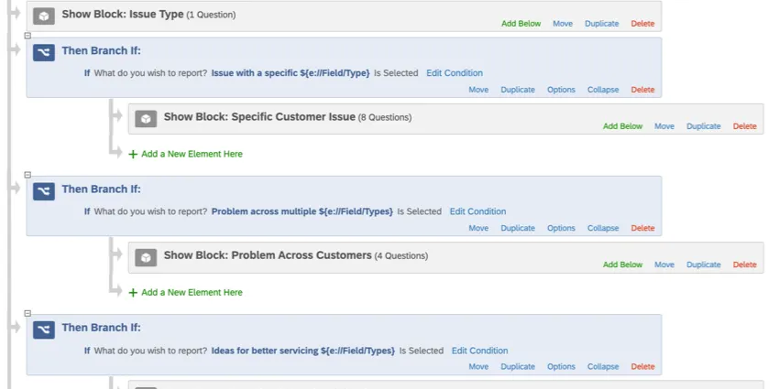Click Collapse on the Ideas for better servicing branch
Viewport: 779px width, 389px height.
[603, 366]
